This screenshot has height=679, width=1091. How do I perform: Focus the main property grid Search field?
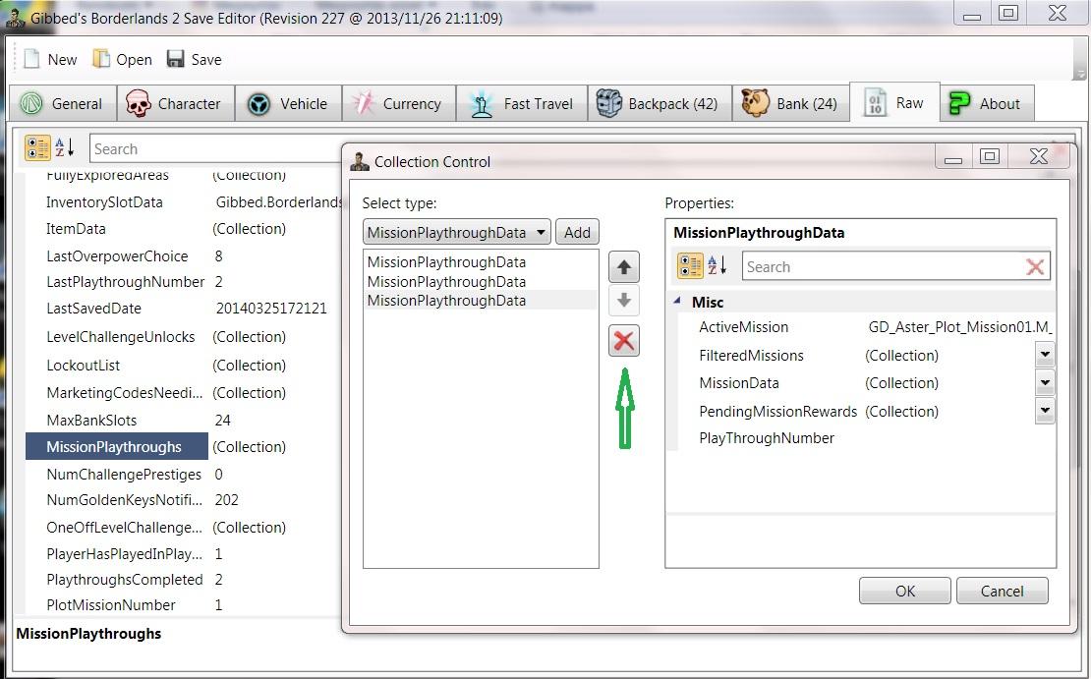click(x=215, y=149)
